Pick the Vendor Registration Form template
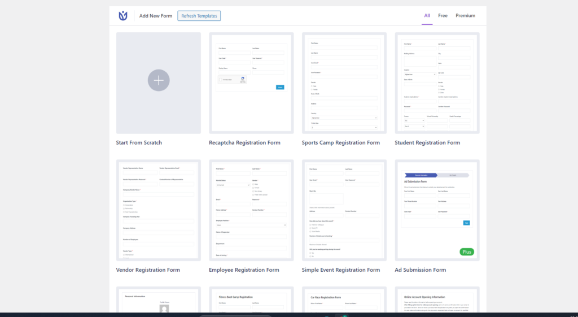This screenshot has height=317, width=578. point(158,210)
